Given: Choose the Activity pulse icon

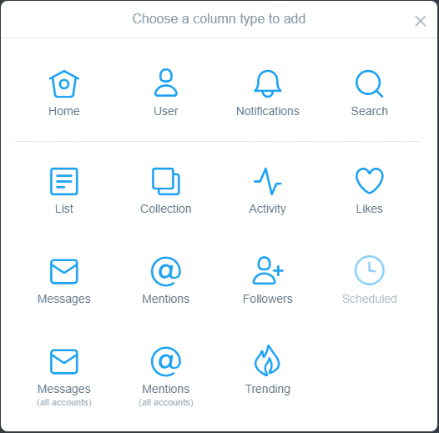Looking at the screenshot, I should click(268, 181).
